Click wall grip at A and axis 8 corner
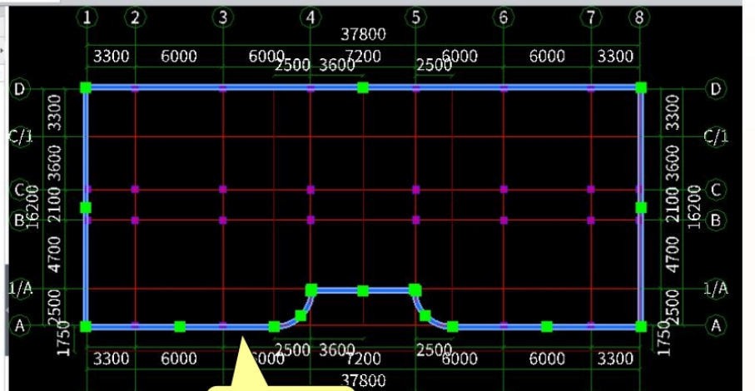Screen dimensions: 755x391 click(x=641, y=327)
